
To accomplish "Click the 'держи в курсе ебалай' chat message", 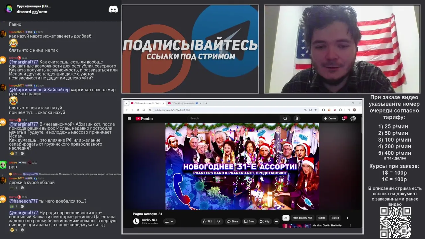I will click(32, 183).
